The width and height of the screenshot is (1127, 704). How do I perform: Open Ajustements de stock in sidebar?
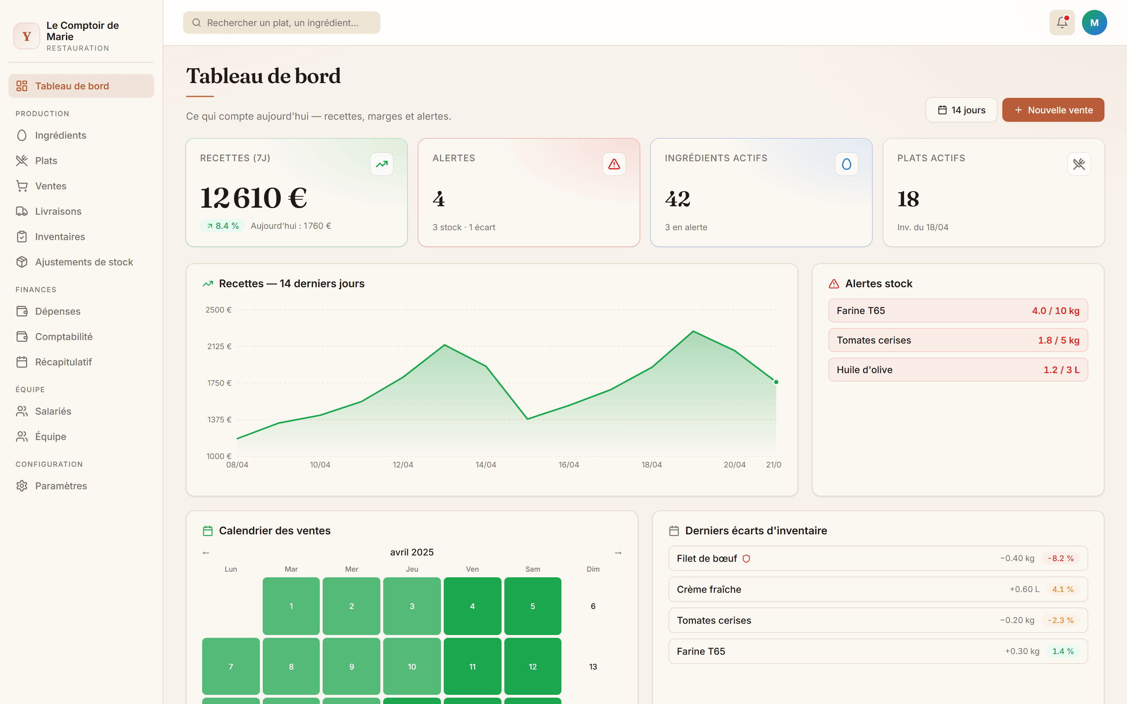[x=81, y=262]
